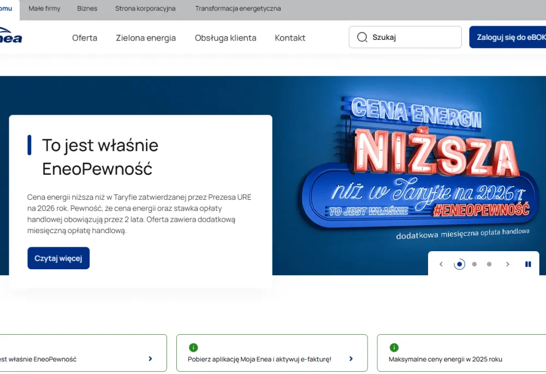546x374 pixels.
Task: Click arrow on Moja Enea e-faktura card
Action: click(x=351, y=359)
